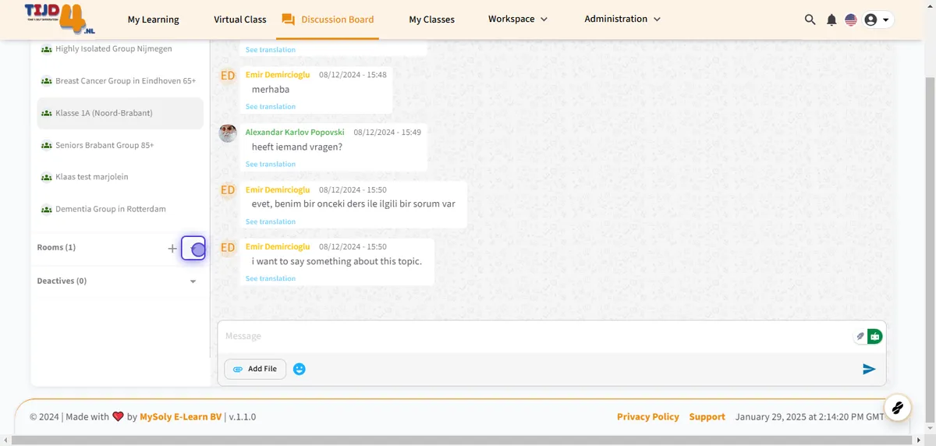Click ED avatar beside 'merhaba'
This screenshot has height=446, width=936.
(x=228, y=76)
